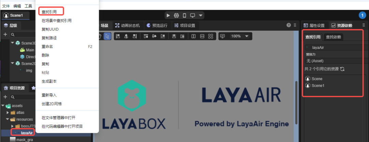
Task: Open the scene panel hamburger menu
Action: (x=295, y=25)
